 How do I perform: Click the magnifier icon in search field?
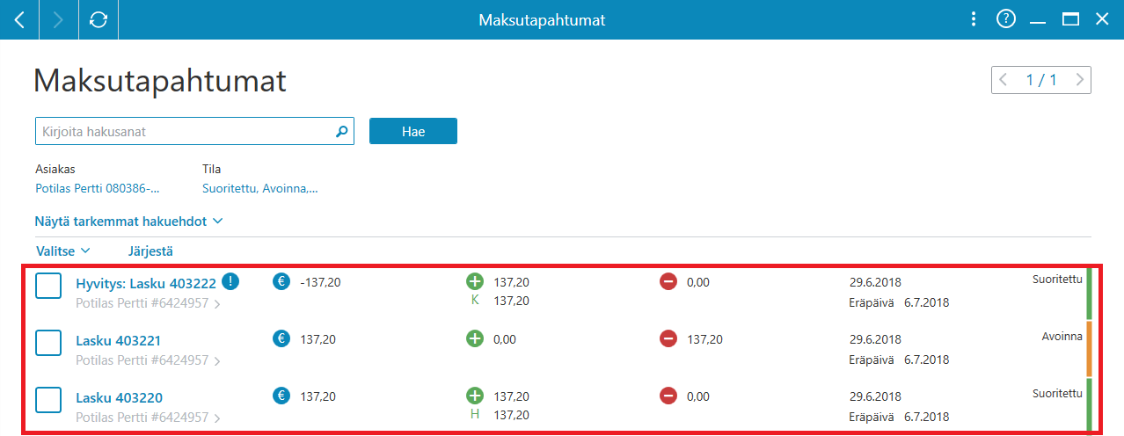pos(342,132)
